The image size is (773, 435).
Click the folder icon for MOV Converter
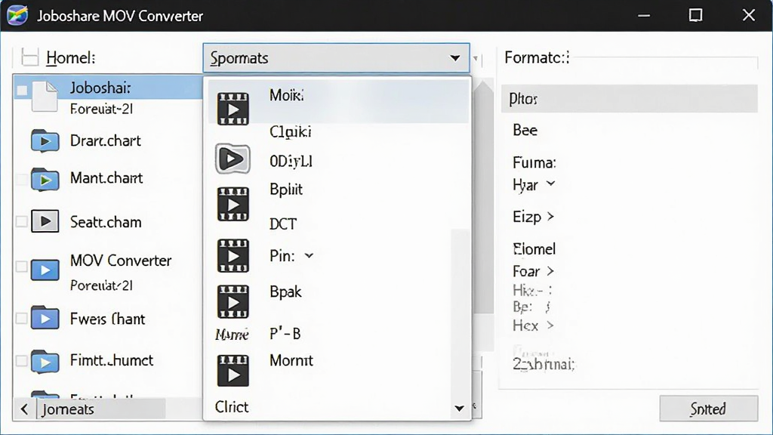45,270
